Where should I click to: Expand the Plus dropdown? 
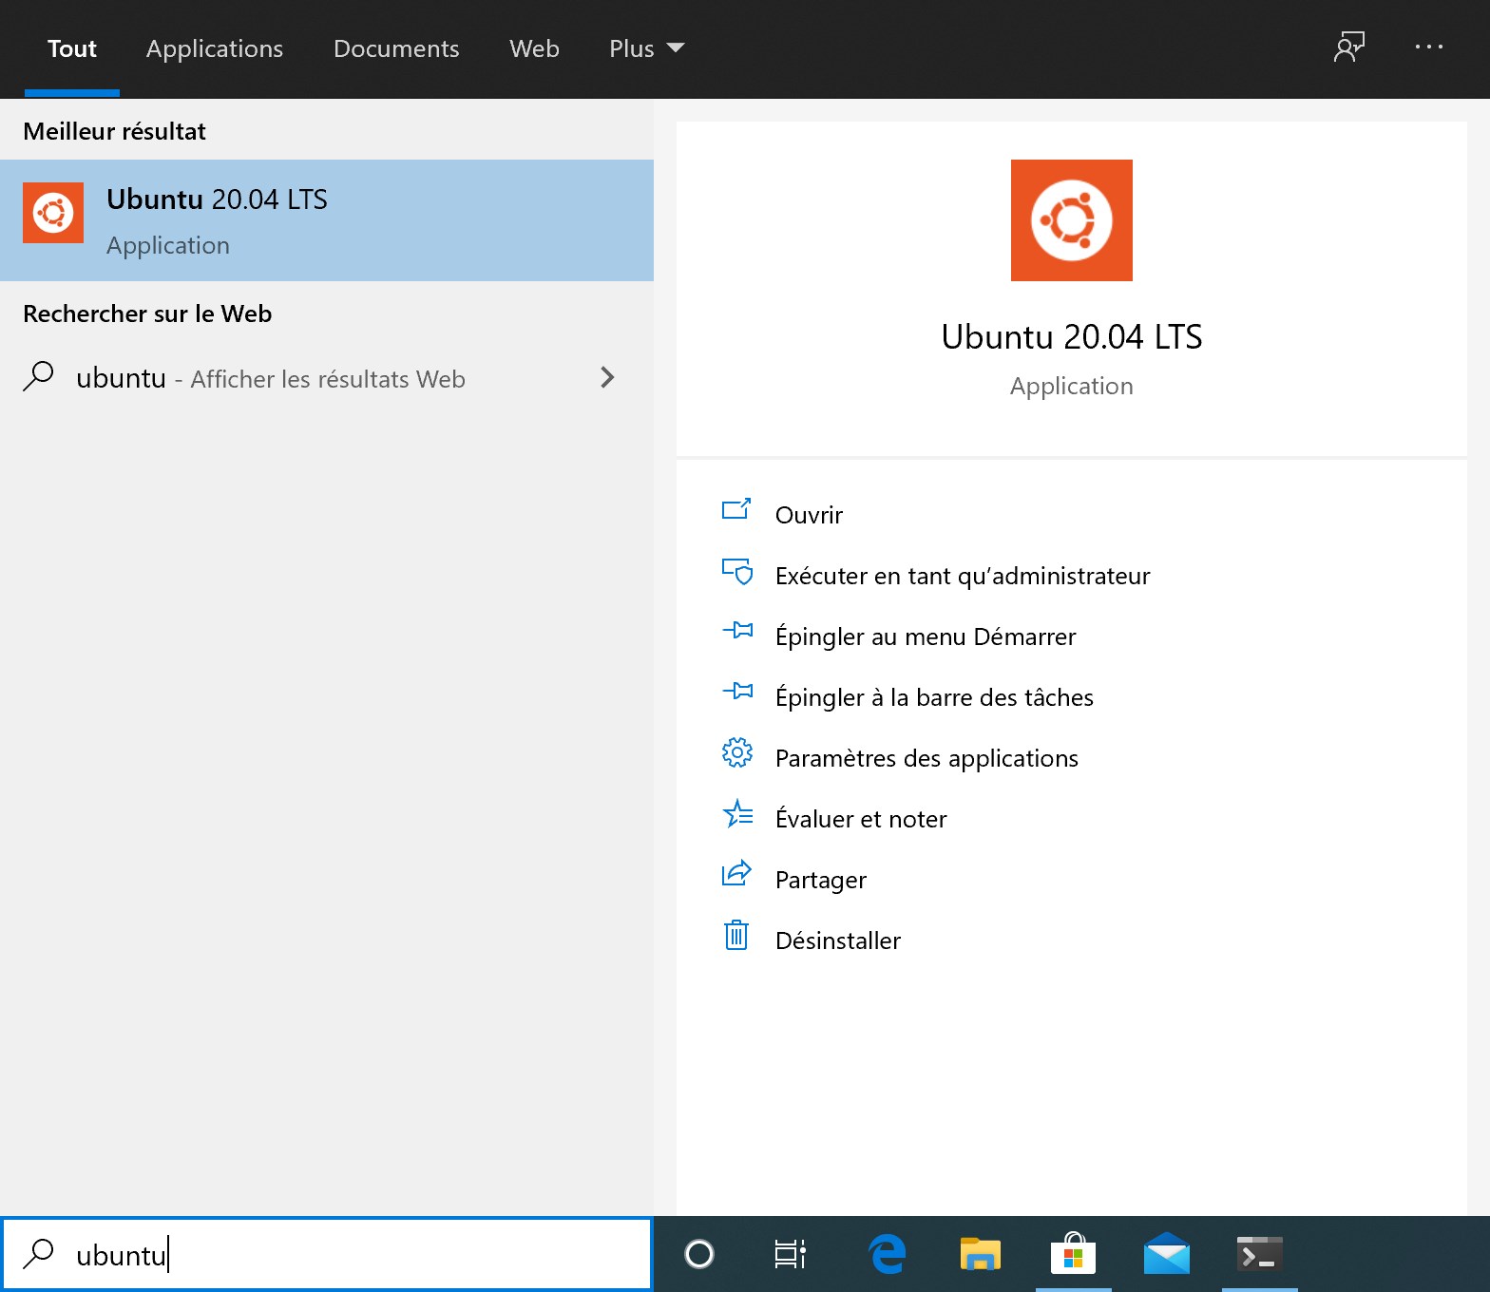(x=646, y=48)
